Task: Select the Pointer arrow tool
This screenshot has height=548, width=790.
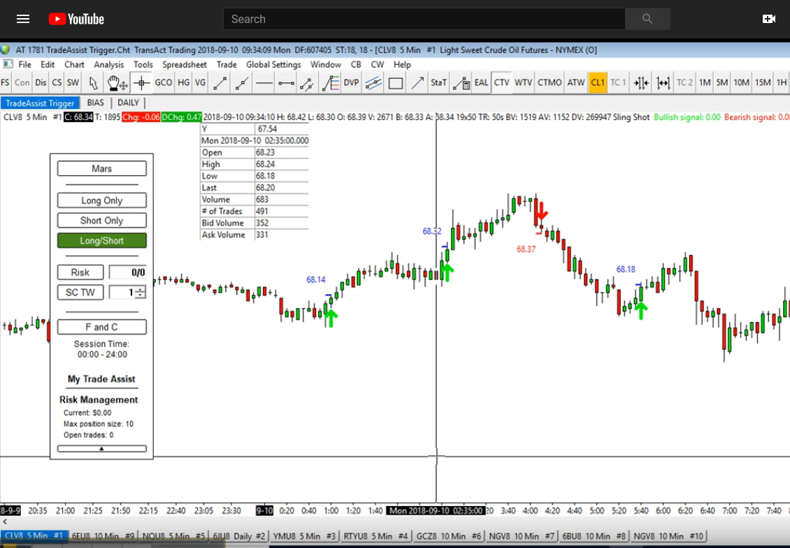Action: pyautogui.click(x=93, y=83)
